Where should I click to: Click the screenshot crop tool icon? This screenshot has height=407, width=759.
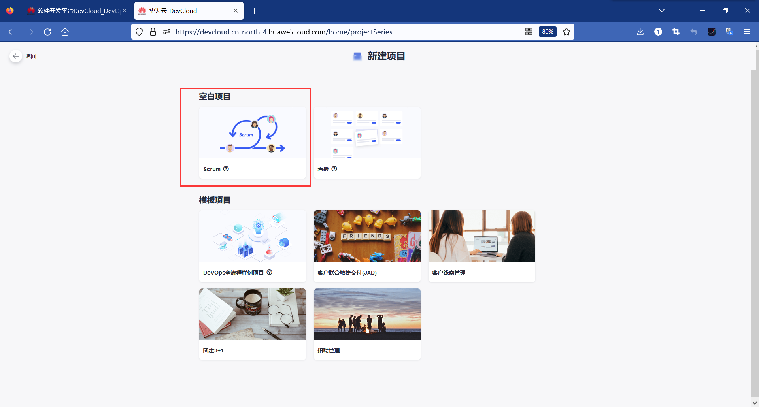[676, 32]
